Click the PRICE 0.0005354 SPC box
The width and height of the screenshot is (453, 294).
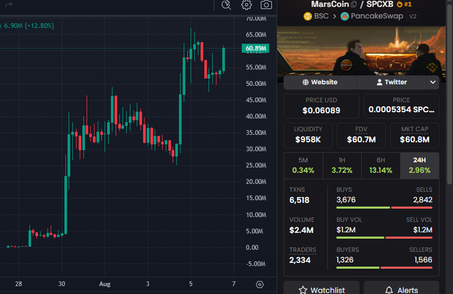click(x=401, y=106)
